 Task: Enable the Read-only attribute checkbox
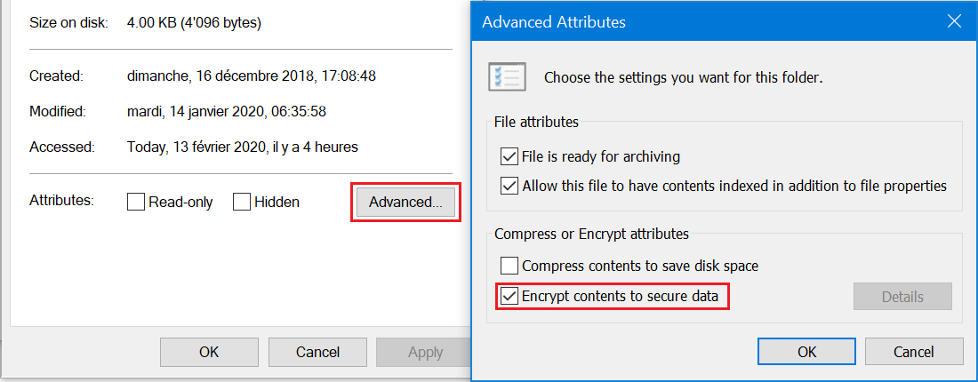pyautogui.click(x=136, y=202)
